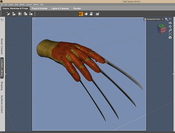Click the pan camera four-arrow control
The image size is (175, 133).
[x=170, y=26]
